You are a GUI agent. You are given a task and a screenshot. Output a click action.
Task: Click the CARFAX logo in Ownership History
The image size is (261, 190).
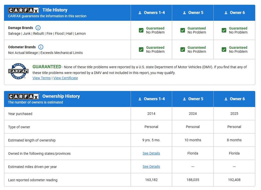[x=23, y=97]
